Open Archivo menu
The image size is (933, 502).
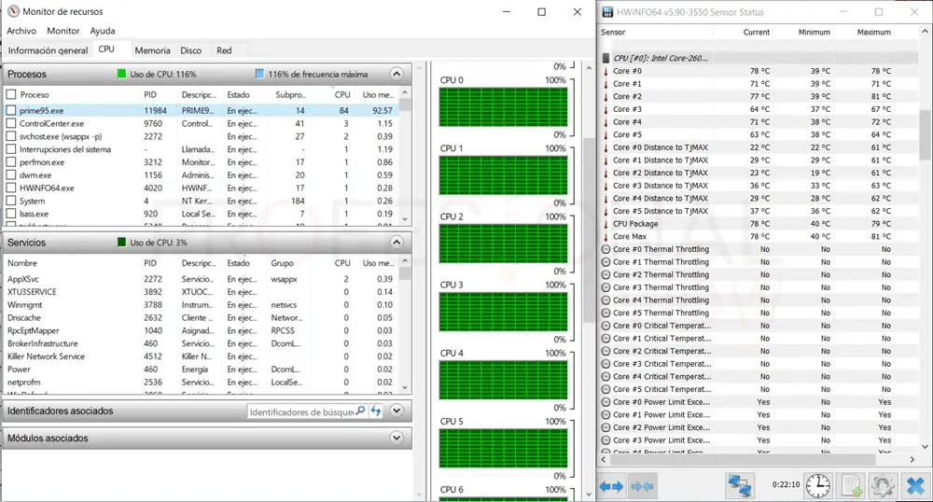(x=21, y=31)
